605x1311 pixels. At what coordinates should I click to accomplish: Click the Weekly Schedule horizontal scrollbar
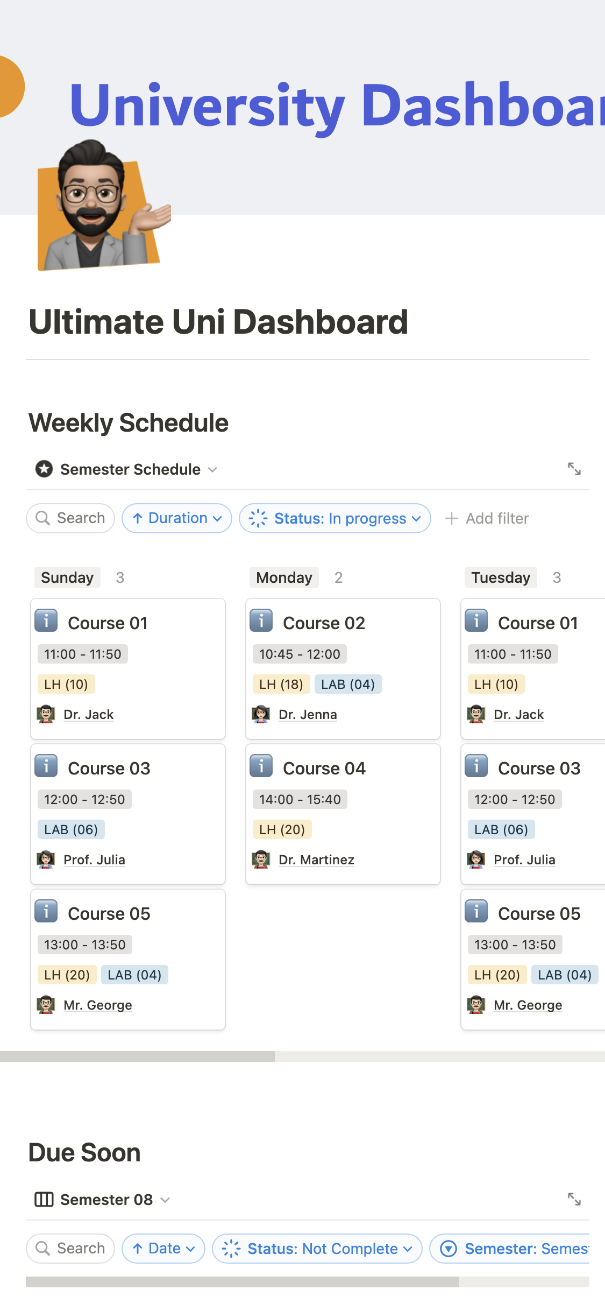pos(138,1056)
